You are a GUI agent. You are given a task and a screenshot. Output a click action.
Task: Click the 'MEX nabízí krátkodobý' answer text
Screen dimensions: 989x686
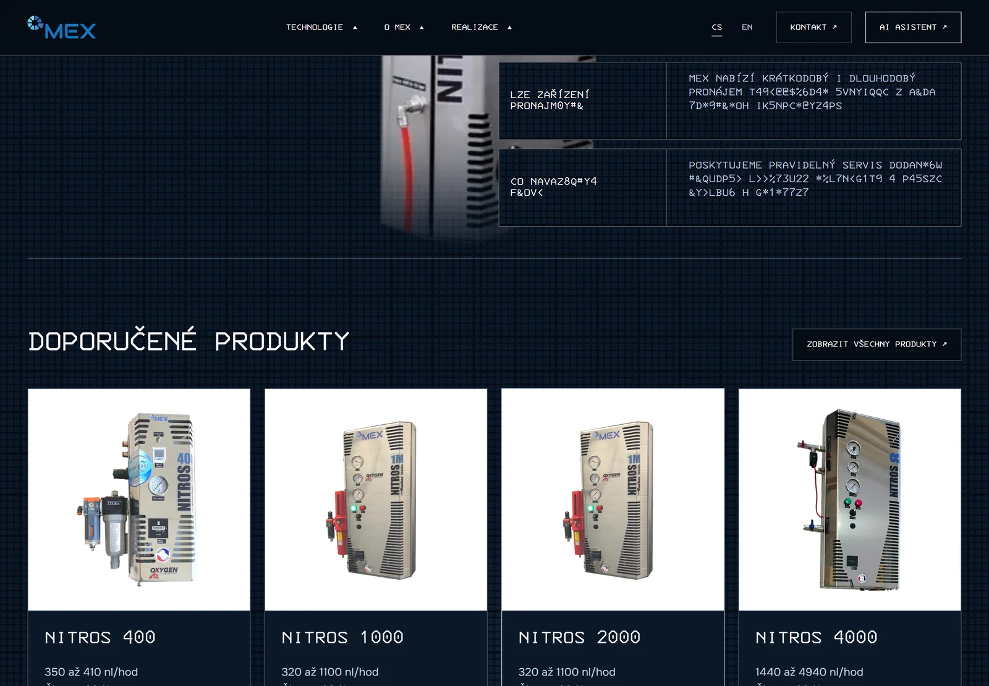coord(812,92)
